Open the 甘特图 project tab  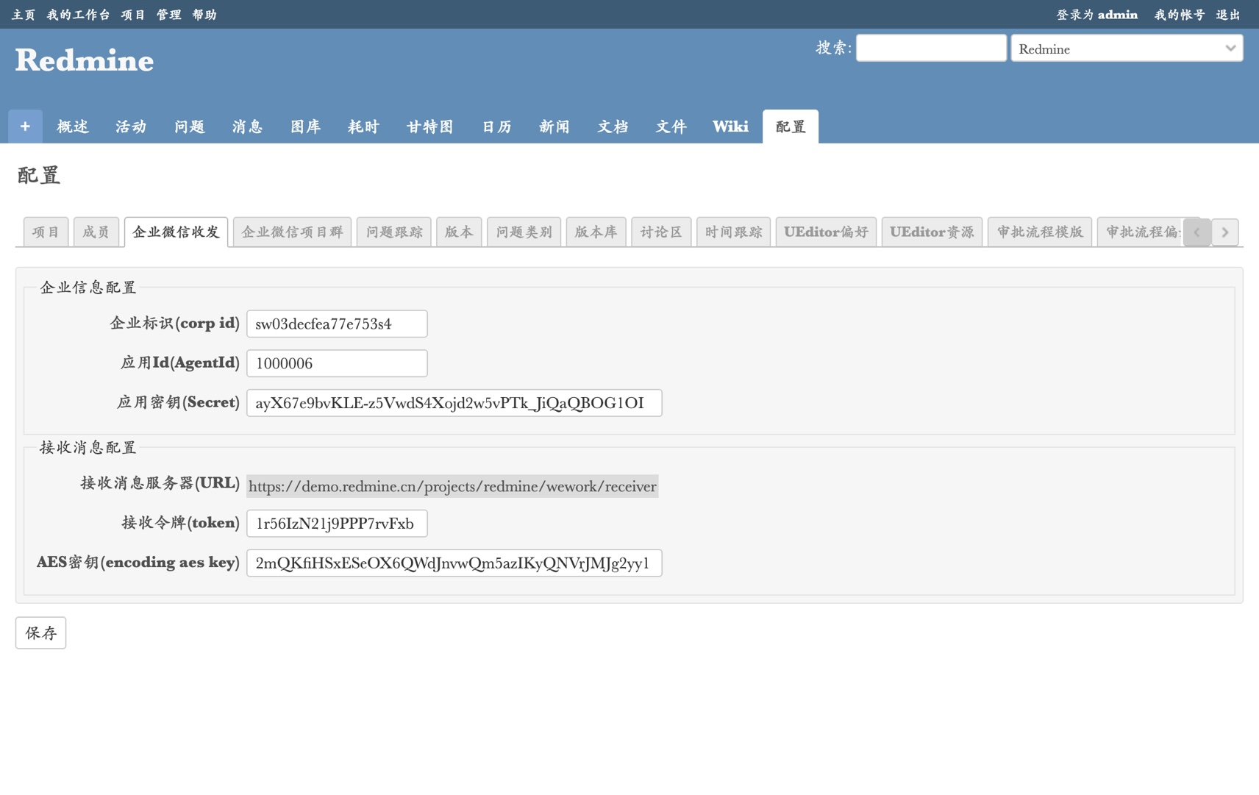coord(430,126)
